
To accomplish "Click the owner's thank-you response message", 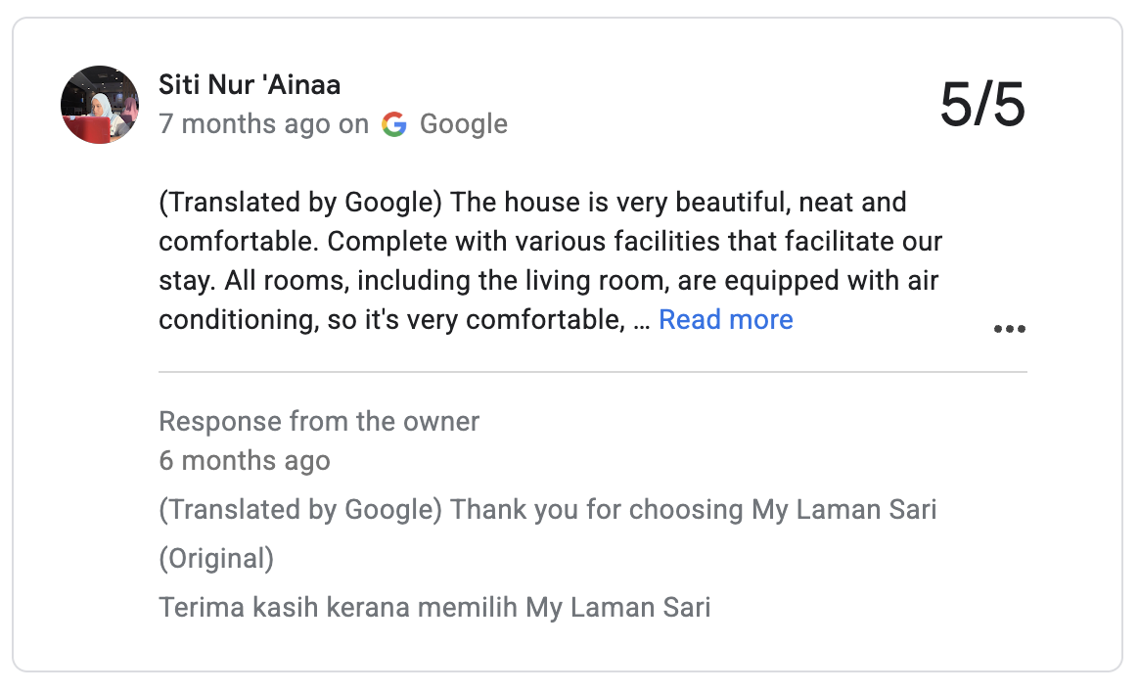I will point(548,509).
